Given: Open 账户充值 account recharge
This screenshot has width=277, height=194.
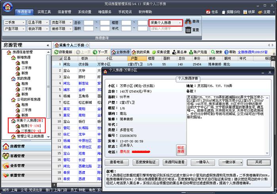Looking at the screenshot, I should (x=198, y=52).
